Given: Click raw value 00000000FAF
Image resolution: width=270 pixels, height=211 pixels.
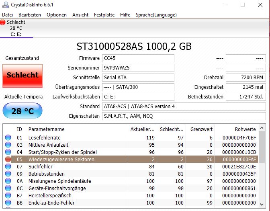Looking at the screenshot, I should tap(239, 160).
